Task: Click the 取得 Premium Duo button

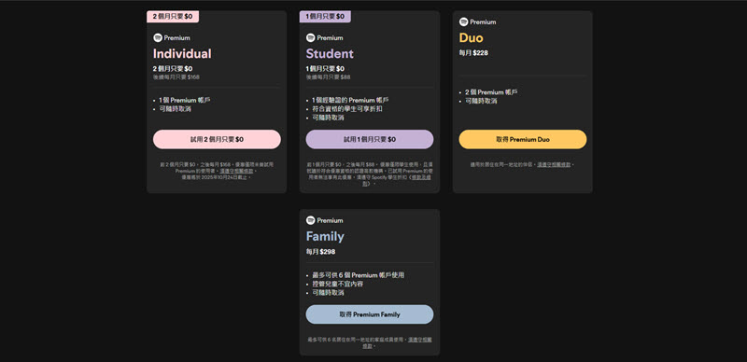Action: coord(523,140)
